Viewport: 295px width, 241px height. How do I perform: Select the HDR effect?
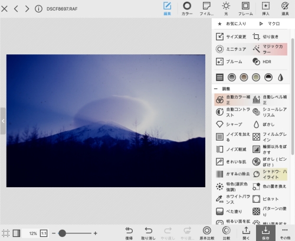[262, 61]
